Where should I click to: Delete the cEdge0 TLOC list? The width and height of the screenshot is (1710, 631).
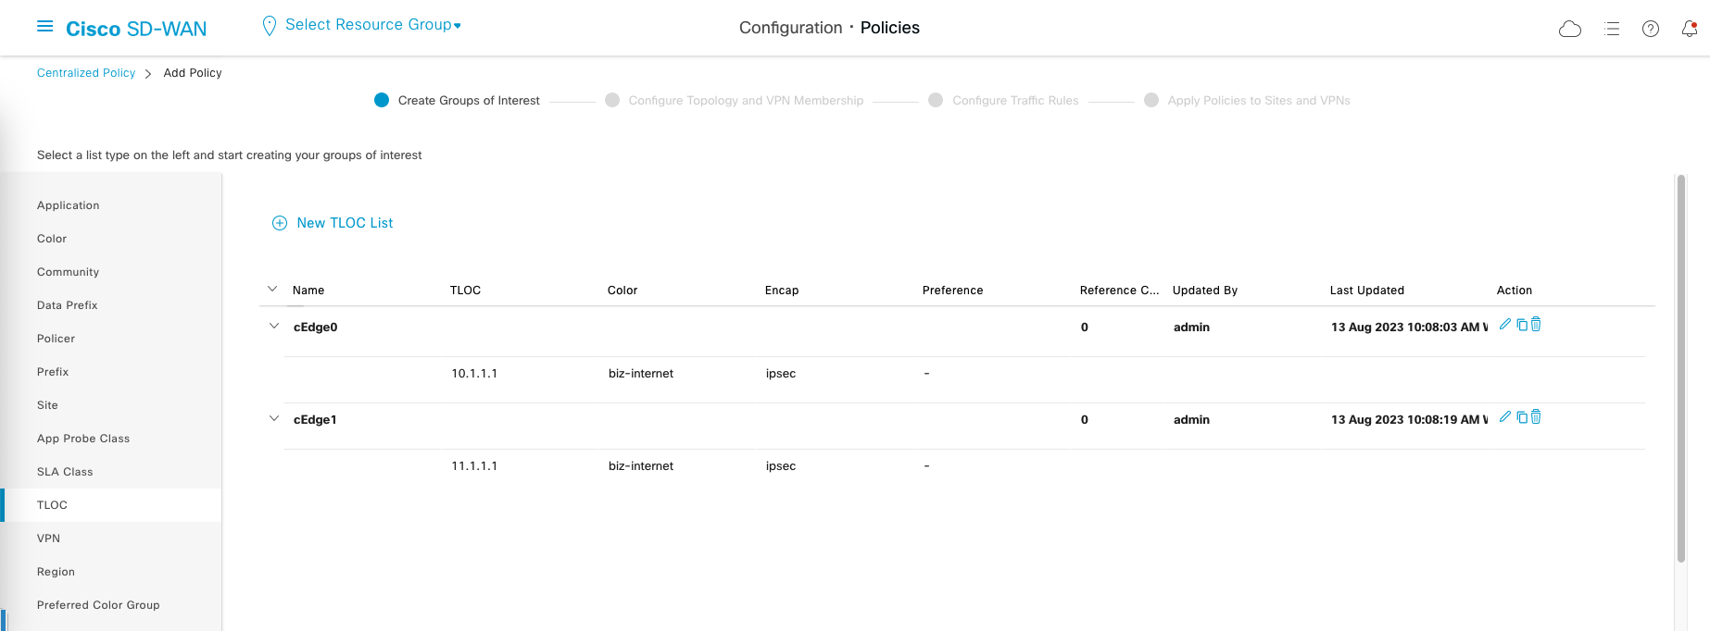1536,324
